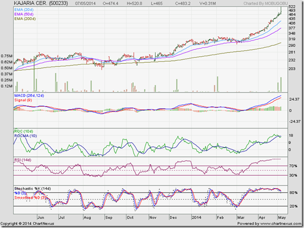Click the Jun marker on time axis
This screenshot has height=228, width=304.
point(41,218)
